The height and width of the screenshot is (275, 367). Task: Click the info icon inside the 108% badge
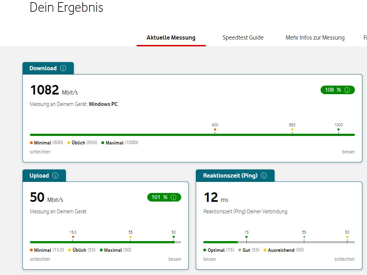348,90
